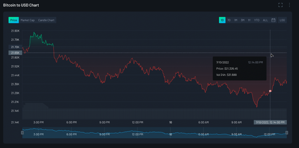Screen dimensions: 299x148
Task: Select the 3M time range
Action: [243, 20]
